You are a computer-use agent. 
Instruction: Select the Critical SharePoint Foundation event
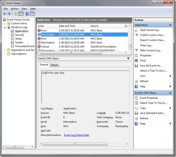tap(83, 46)
